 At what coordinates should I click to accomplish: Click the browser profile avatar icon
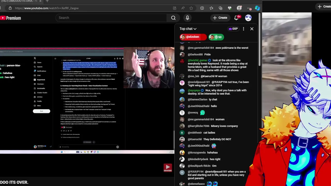tap(239, 8)
